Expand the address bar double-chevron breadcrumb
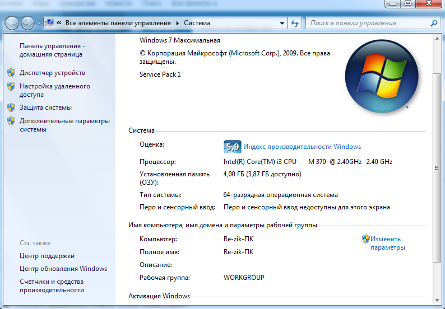 point(59,23)
